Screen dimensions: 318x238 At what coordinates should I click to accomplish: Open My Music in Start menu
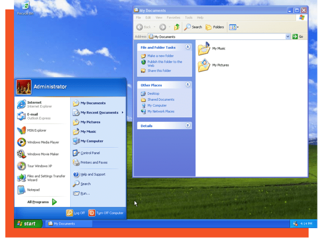pyautogui.click(x=85, y=131)
